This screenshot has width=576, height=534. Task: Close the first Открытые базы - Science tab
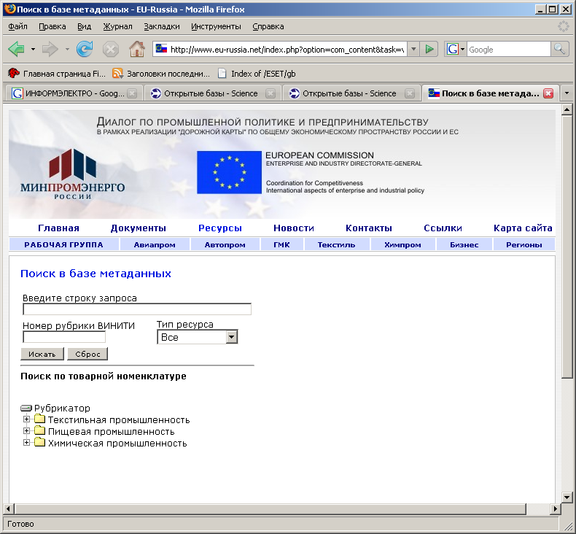pyautogui.click(x=271, y=93)
